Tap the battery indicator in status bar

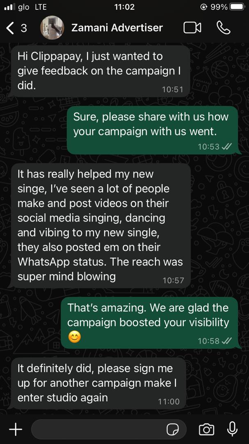coord(237,7)
